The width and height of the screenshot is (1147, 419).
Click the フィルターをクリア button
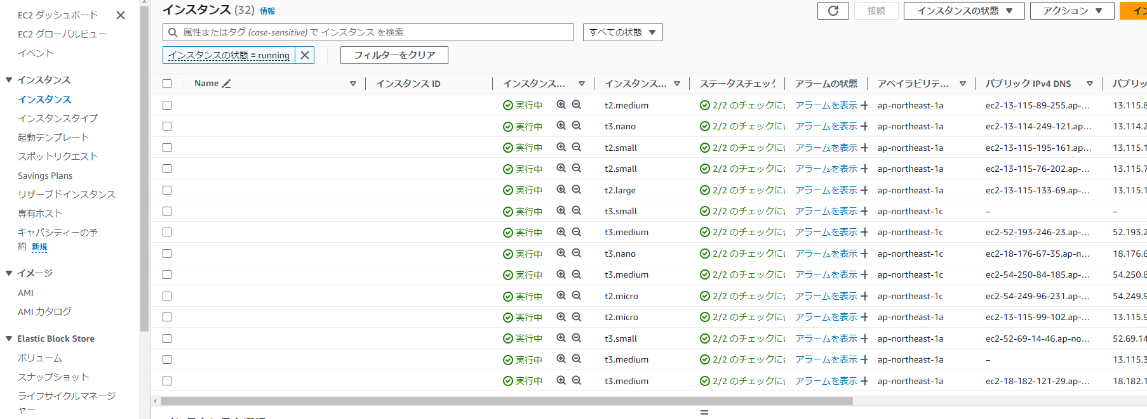(x=394, y=55)
